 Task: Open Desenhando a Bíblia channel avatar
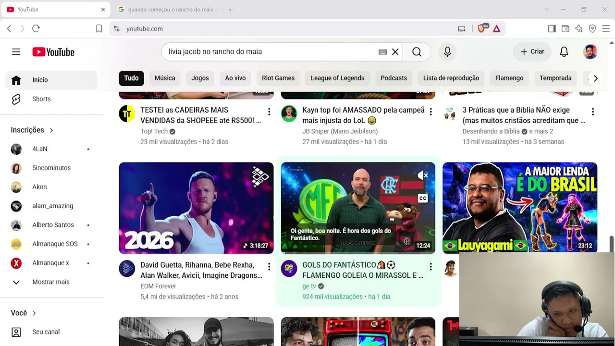(x=450, y=113)
